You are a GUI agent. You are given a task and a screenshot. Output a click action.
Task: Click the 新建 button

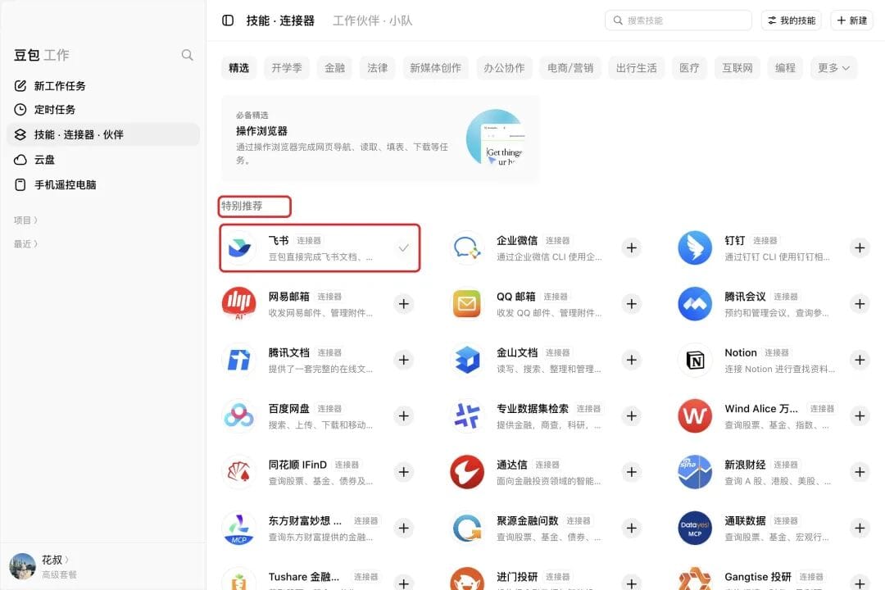[851, 20]
